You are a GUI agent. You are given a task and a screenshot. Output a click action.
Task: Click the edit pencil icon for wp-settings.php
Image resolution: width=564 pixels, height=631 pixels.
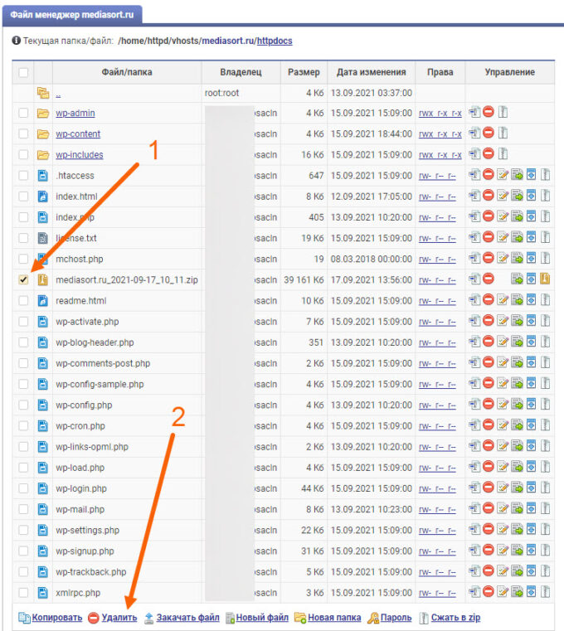(x=503, y=530)
